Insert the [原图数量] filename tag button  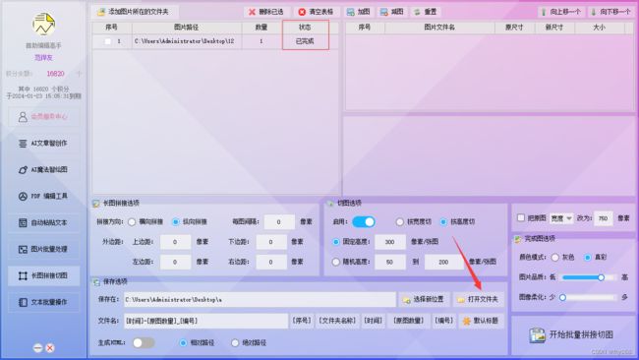pos(409,321)
